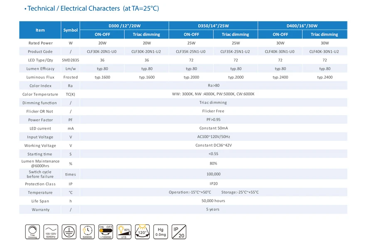Click the Color Temperature values row
Image resolution: width=374 pixels, height=246 pixels.
point(213,94)
